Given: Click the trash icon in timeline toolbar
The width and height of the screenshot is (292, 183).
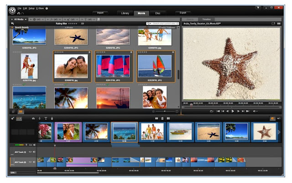Looking at the screenshot, I should pos(162,118).
